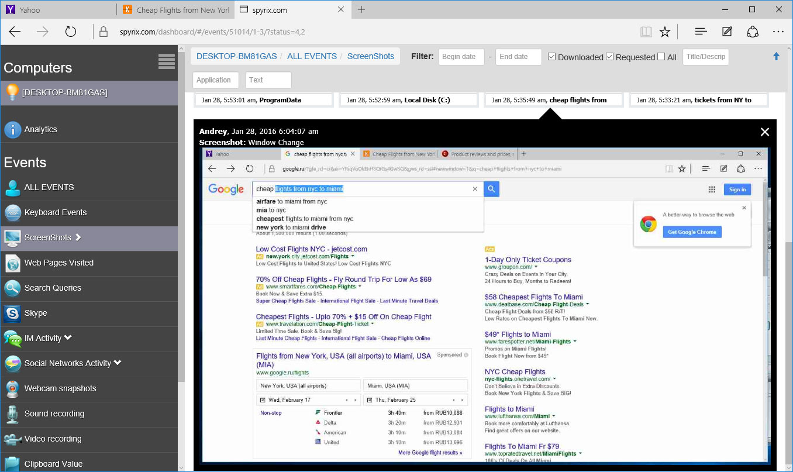Click the Social Networks Activity icon
The width and height of the screenshot is (793, 472).
click(x=12, y=364)
